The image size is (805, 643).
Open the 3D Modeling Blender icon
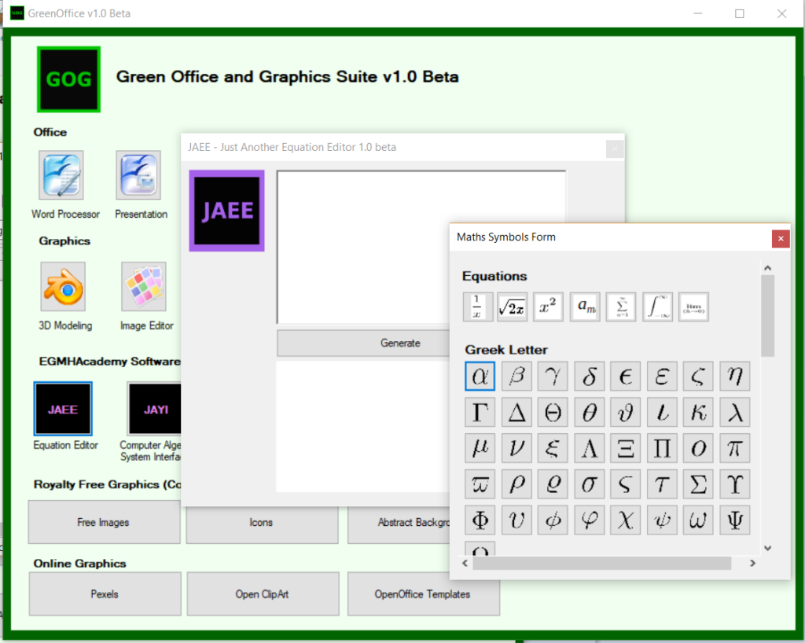pos(63,286)
